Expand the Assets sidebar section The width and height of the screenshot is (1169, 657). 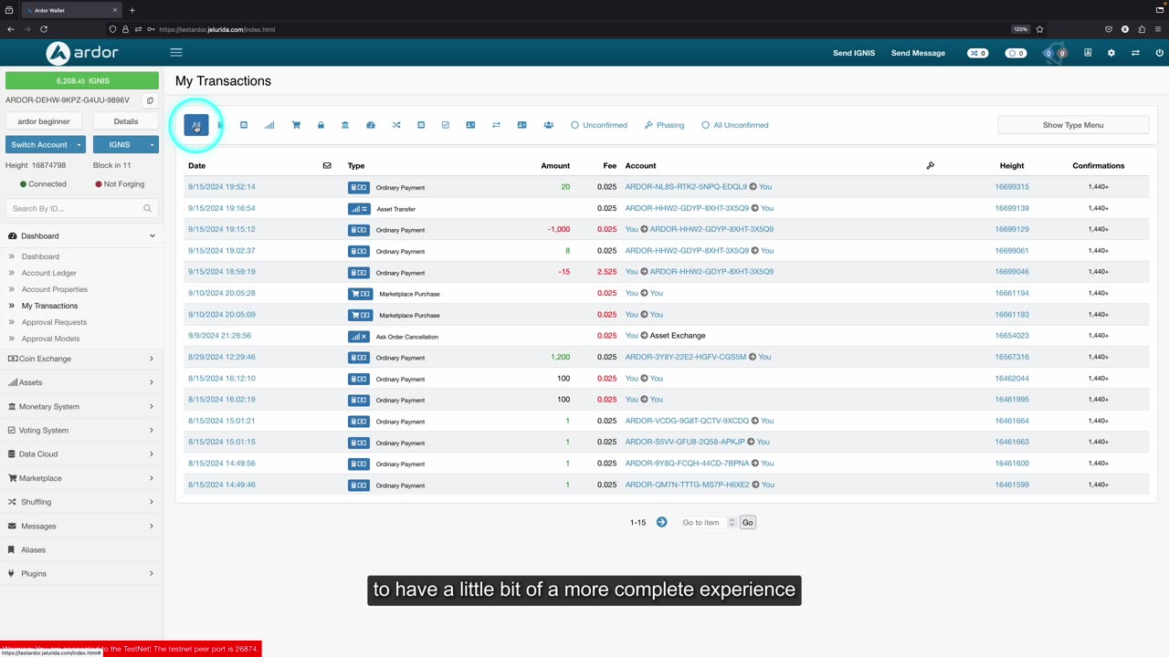(x=82, y=382)
